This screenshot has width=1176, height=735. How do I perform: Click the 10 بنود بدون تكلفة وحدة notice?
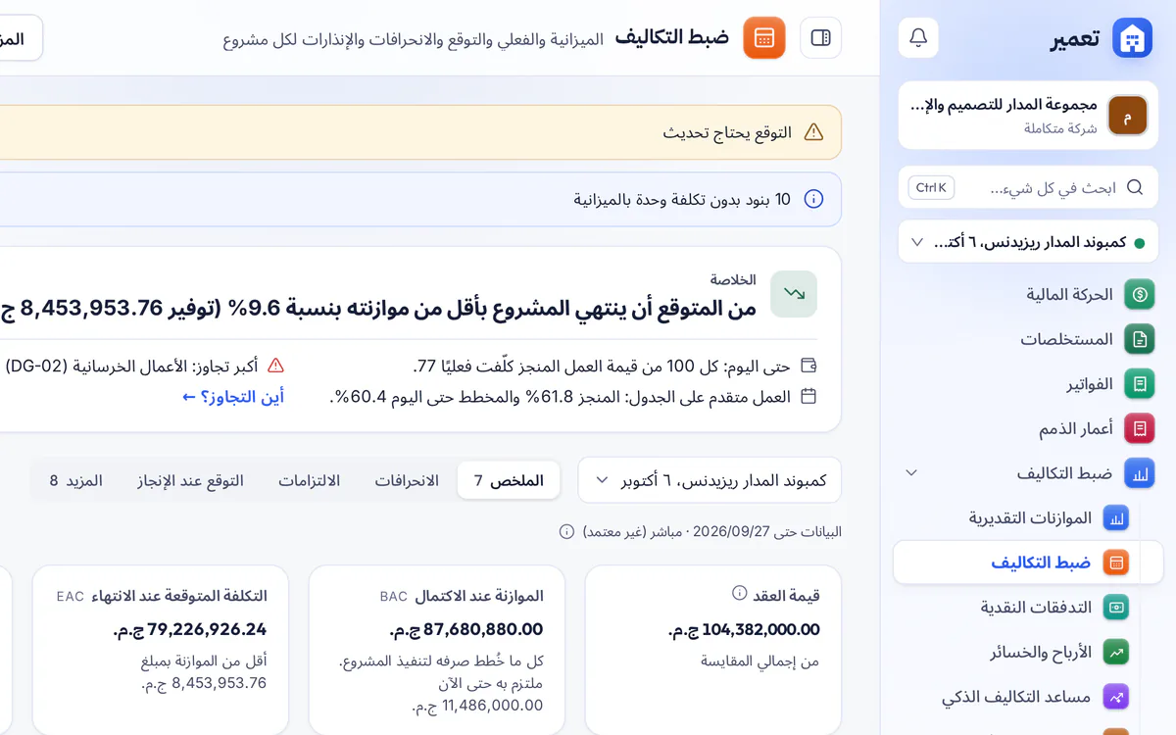pos(420,199)
